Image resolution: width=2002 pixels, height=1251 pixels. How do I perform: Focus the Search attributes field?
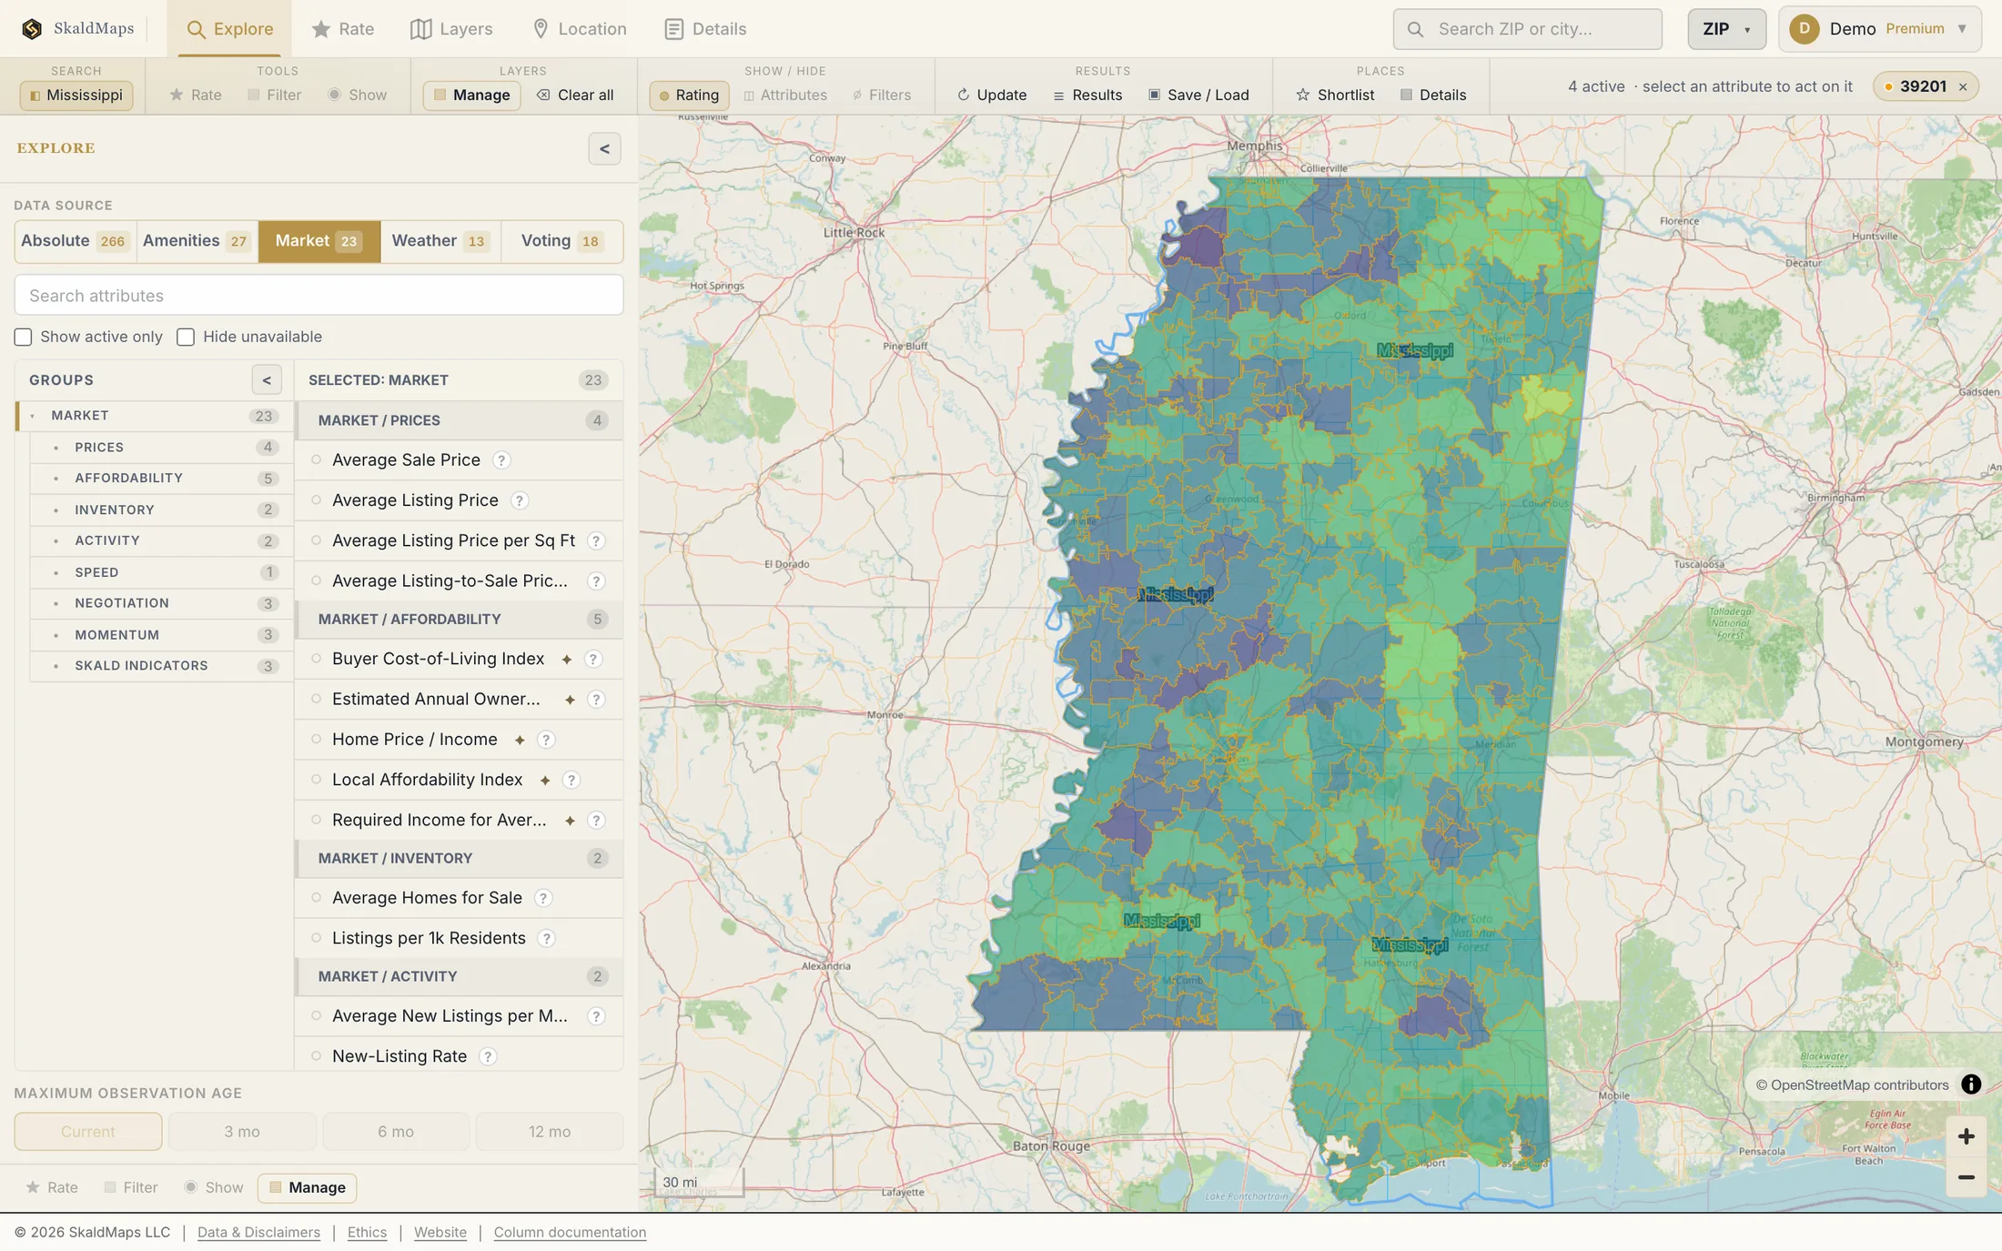(318, 296)
